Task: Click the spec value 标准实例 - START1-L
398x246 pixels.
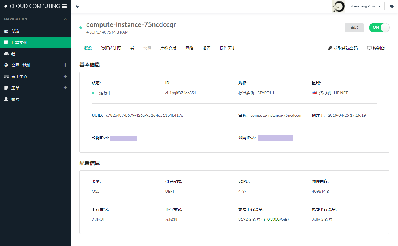Action: (x=257, y=93)
